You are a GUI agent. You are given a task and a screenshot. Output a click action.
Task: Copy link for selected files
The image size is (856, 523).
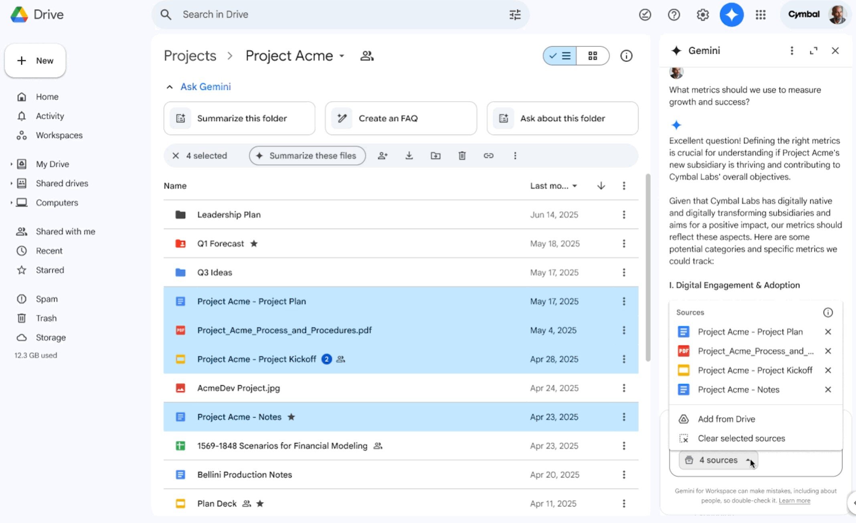point(488,155)
